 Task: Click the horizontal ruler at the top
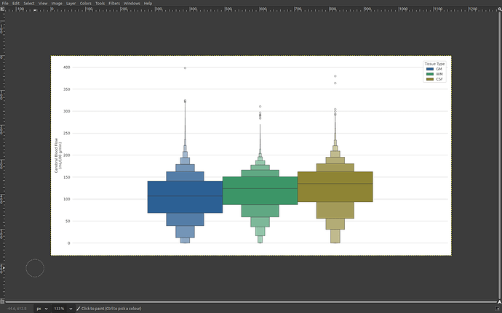point(251,9)
